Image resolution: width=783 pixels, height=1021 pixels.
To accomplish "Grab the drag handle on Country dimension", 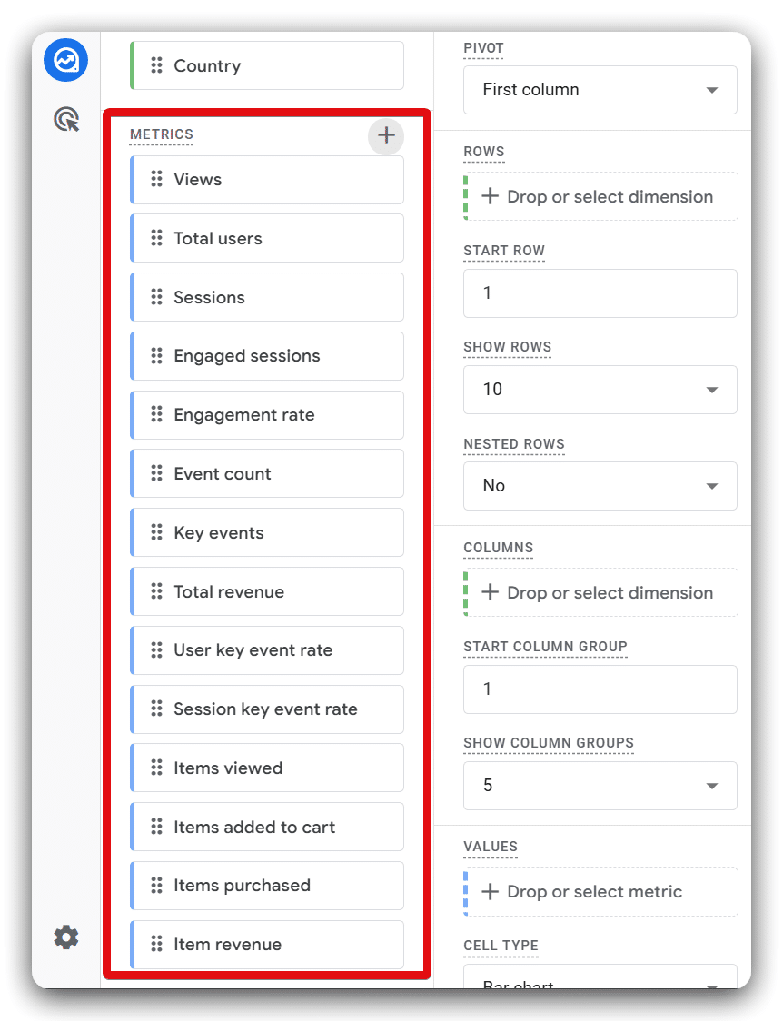I will coord(156,66).
